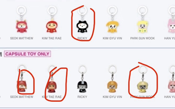
Task: Click the KIM GYU VIN label in bottom row
Action: tap(112, 97)
